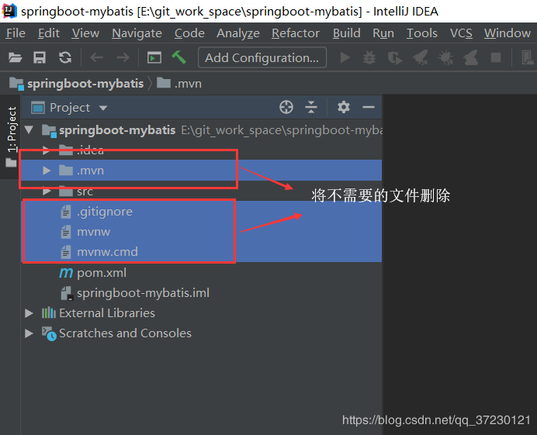The height and width of the screenshot is (435, 537).
Task: Click the Project panel title label
Action: pos(70,108)
